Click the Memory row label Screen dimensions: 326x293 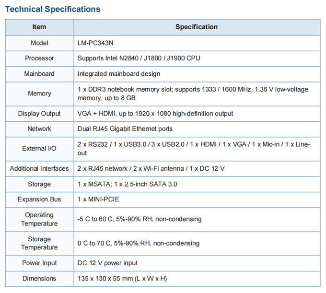click(x=39, y=94)
